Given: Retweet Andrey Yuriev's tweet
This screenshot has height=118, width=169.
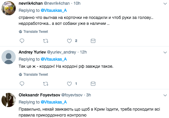Looking at the screenshot, I should [x=46, y=84].
